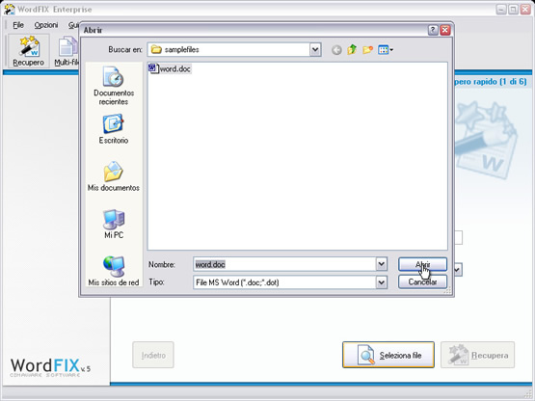This screenshot has width=535, height=401.
Task: Open the Views menu icon
Action: point(386,50)
